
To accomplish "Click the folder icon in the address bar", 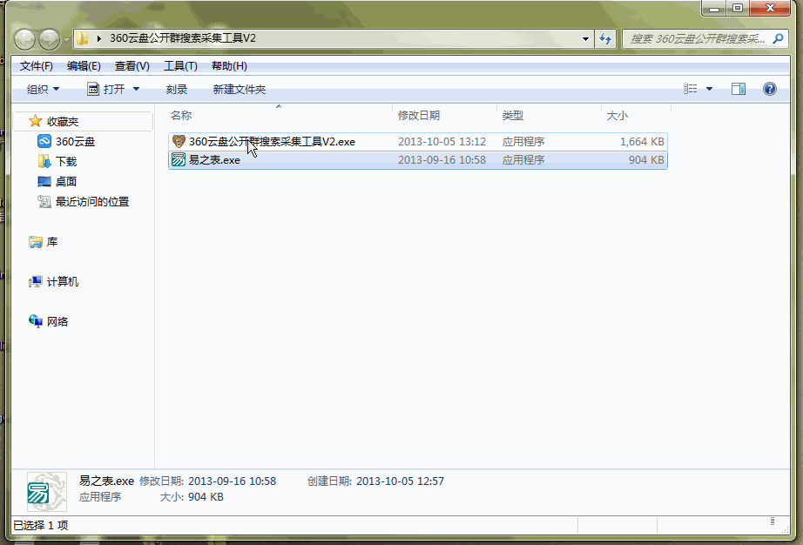I will tap(82, 38).
